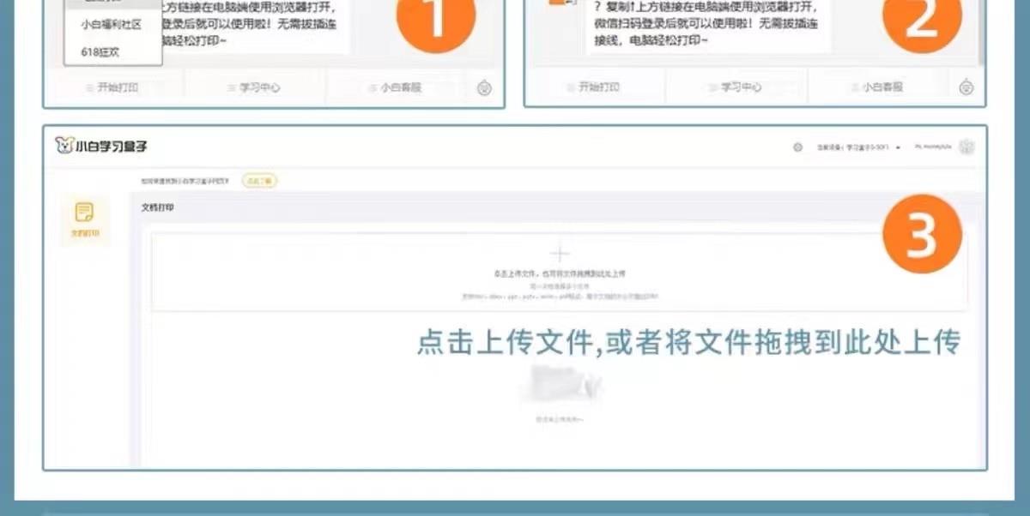Open 学习中心 in the left chat window

tap(255, 87)
